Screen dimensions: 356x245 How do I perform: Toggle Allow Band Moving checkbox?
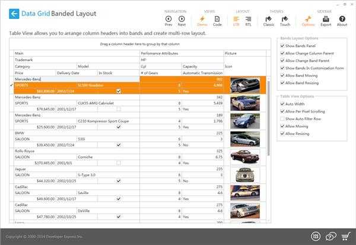pyautogui.click(x=282, y=76)
